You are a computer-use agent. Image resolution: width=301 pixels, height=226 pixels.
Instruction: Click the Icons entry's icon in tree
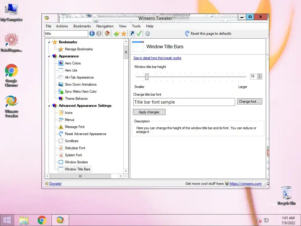(61, 113)
